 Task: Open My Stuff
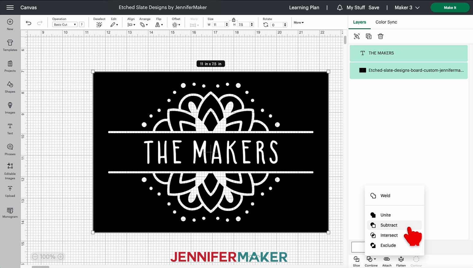356,8
